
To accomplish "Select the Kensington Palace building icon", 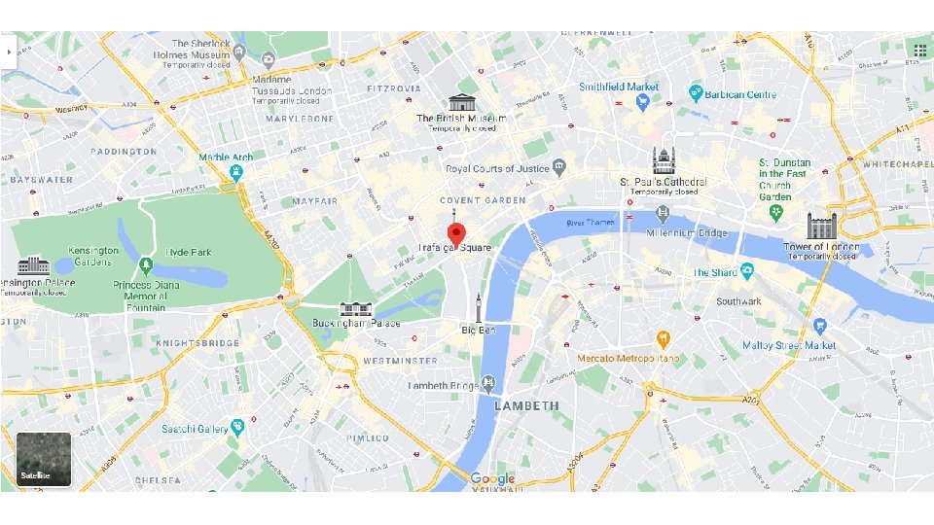I will [33, 265].
